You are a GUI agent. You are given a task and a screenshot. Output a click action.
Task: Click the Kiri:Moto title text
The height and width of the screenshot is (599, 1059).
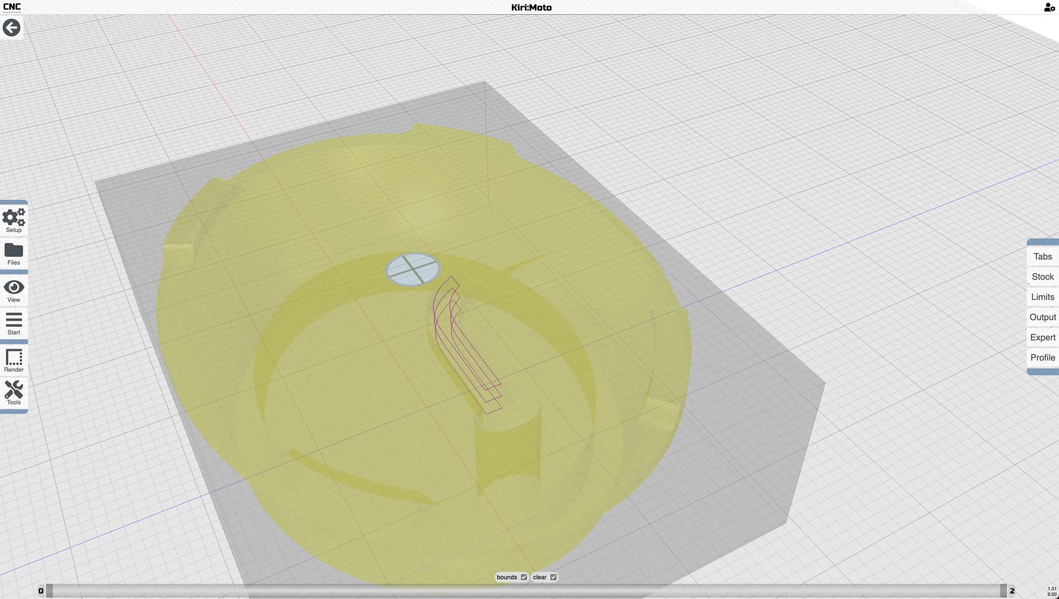[x=531, y=7]
